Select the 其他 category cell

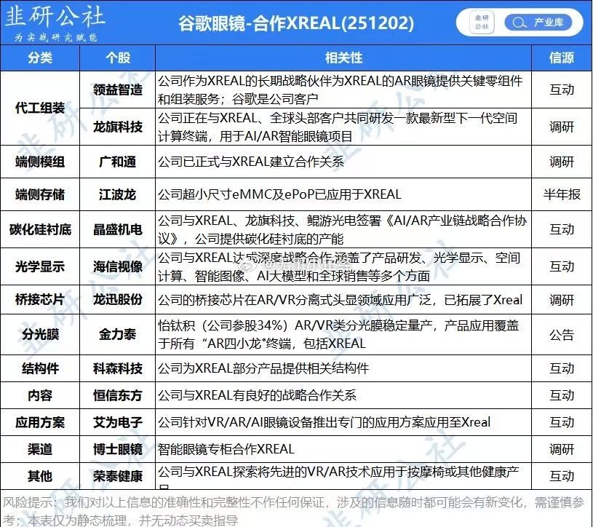click(40, 476)
